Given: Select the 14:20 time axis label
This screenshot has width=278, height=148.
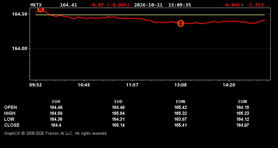Looking at the screenshot, I should [229, 85].
